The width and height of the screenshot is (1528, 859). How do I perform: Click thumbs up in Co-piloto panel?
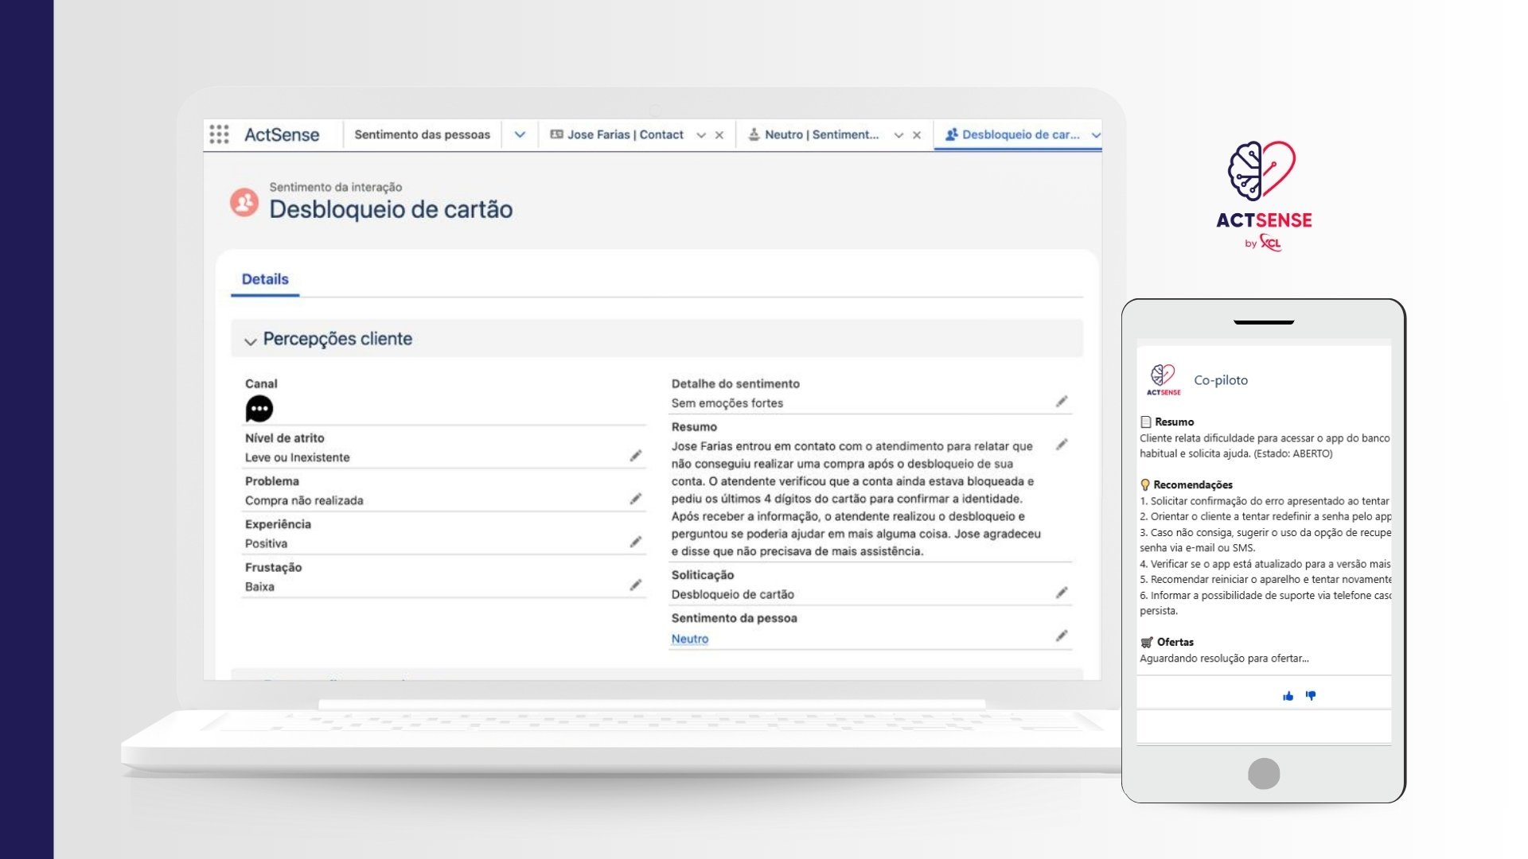[x=1288, y=696]
